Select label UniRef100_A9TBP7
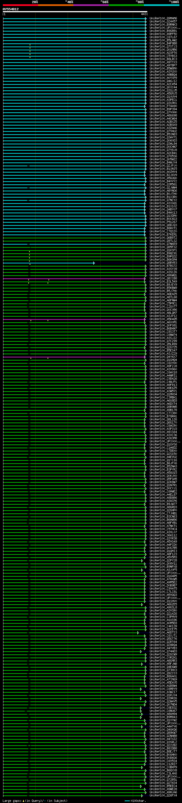The image size is (182, 803). pos(163,65)
